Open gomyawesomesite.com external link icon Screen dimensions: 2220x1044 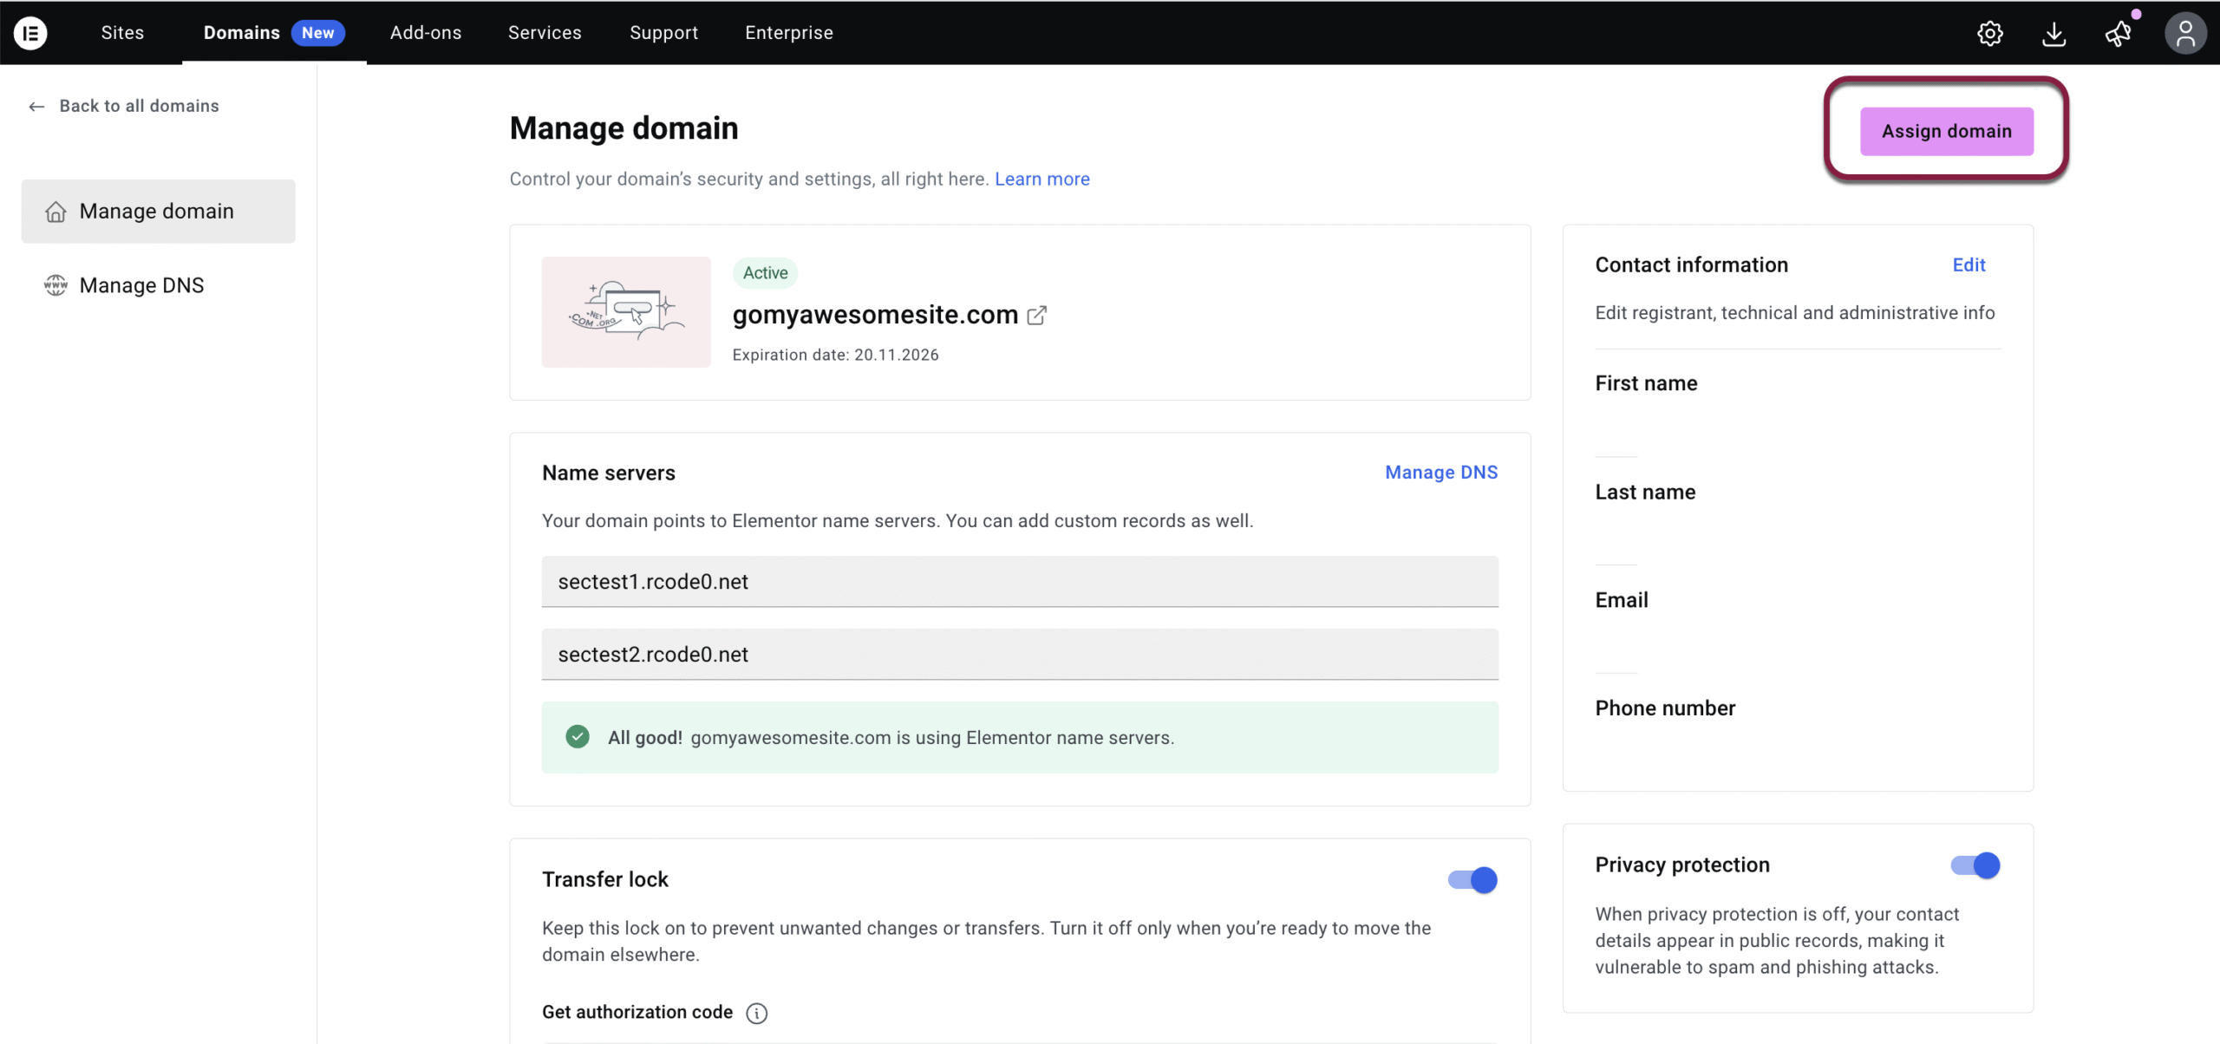click(x=1037, y=316)
